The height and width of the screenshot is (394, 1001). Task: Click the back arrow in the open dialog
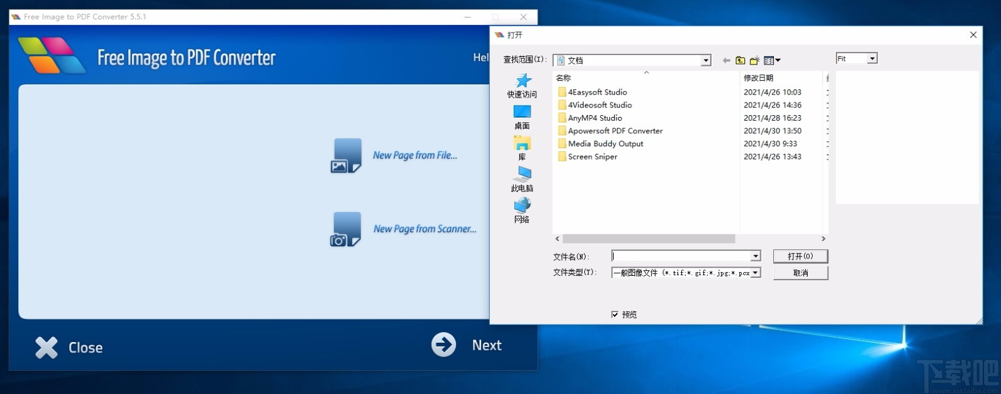tap(726, 61)
